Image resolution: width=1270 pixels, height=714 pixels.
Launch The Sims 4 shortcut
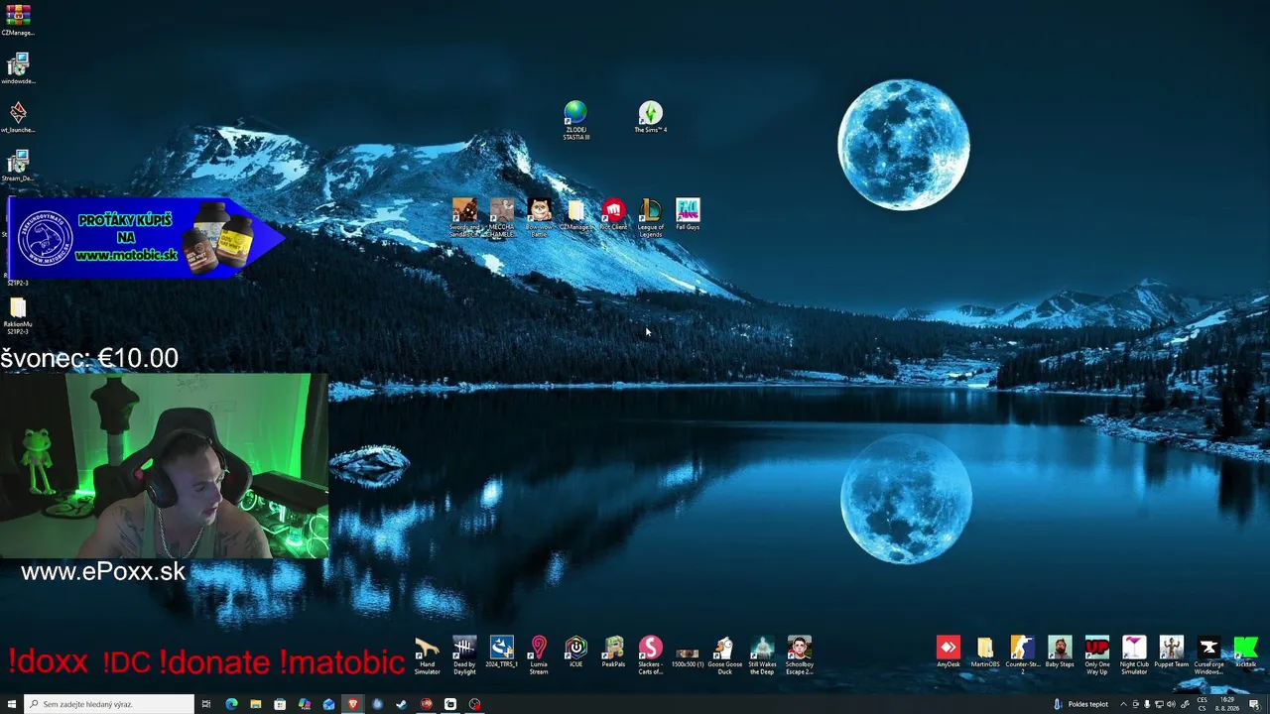(651, 117)
